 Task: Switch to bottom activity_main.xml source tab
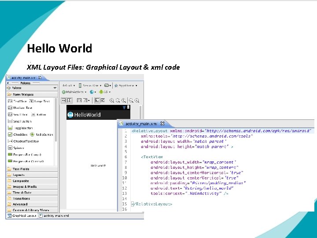click(x=54, y=216)
